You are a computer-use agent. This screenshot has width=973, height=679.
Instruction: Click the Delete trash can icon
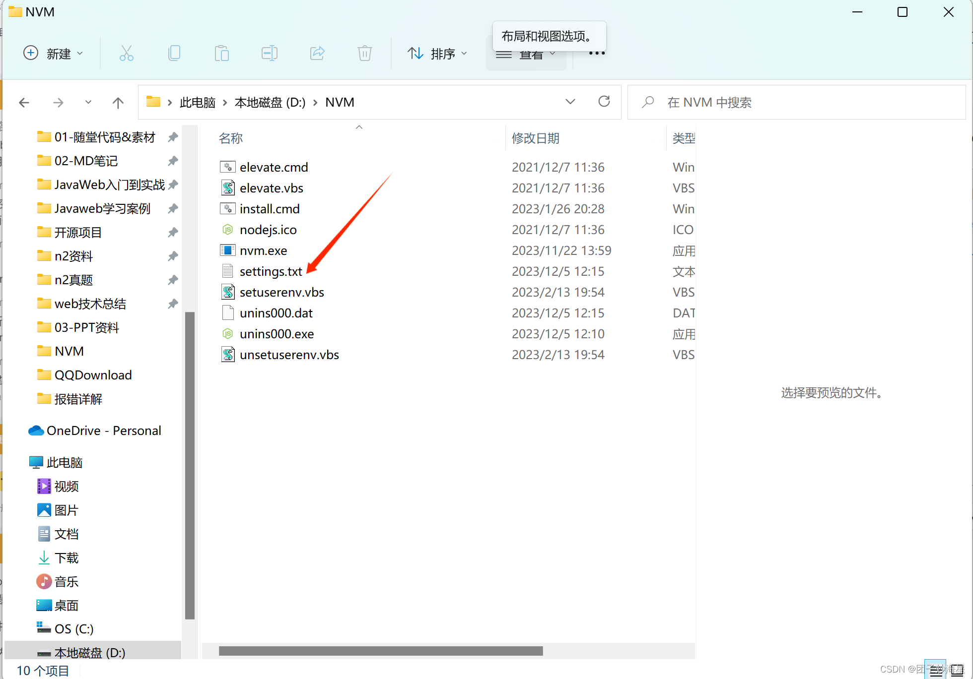click(365, 53)
